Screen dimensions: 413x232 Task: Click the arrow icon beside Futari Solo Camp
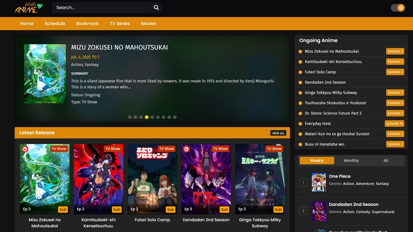tap(300, 72)
